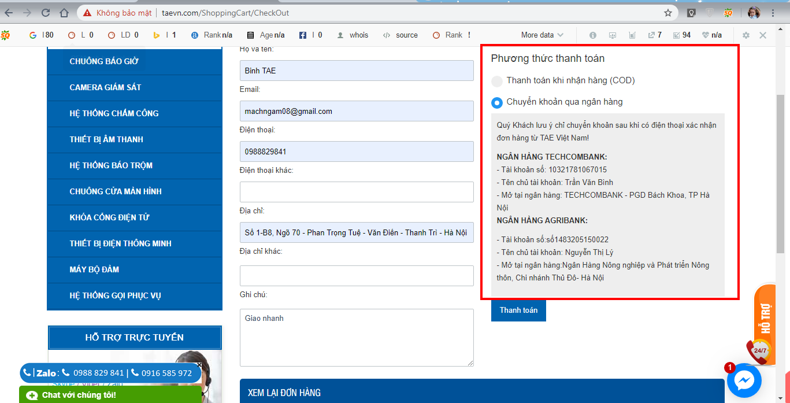Open Facebook Messenger chat bubble
This screenshot has height=403, width=790.
tap(744, 380)
